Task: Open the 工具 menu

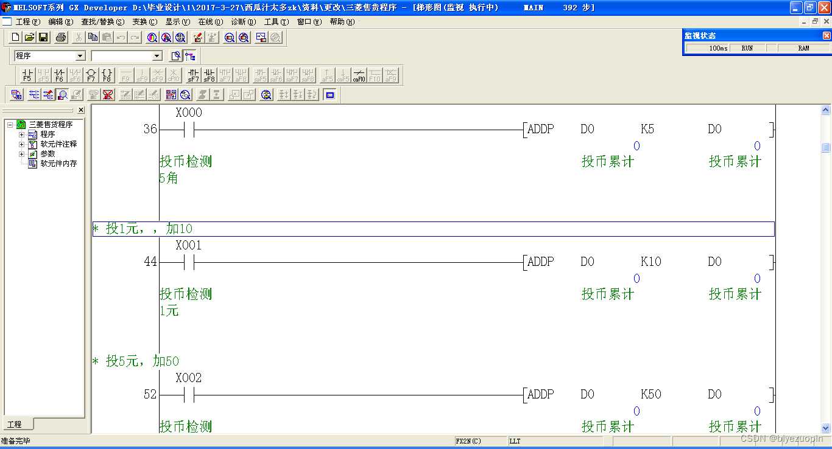Action: (276, 22)
